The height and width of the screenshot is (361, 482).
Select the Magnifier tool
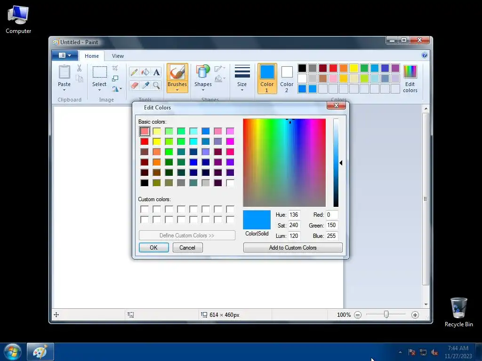click(156, 85)
